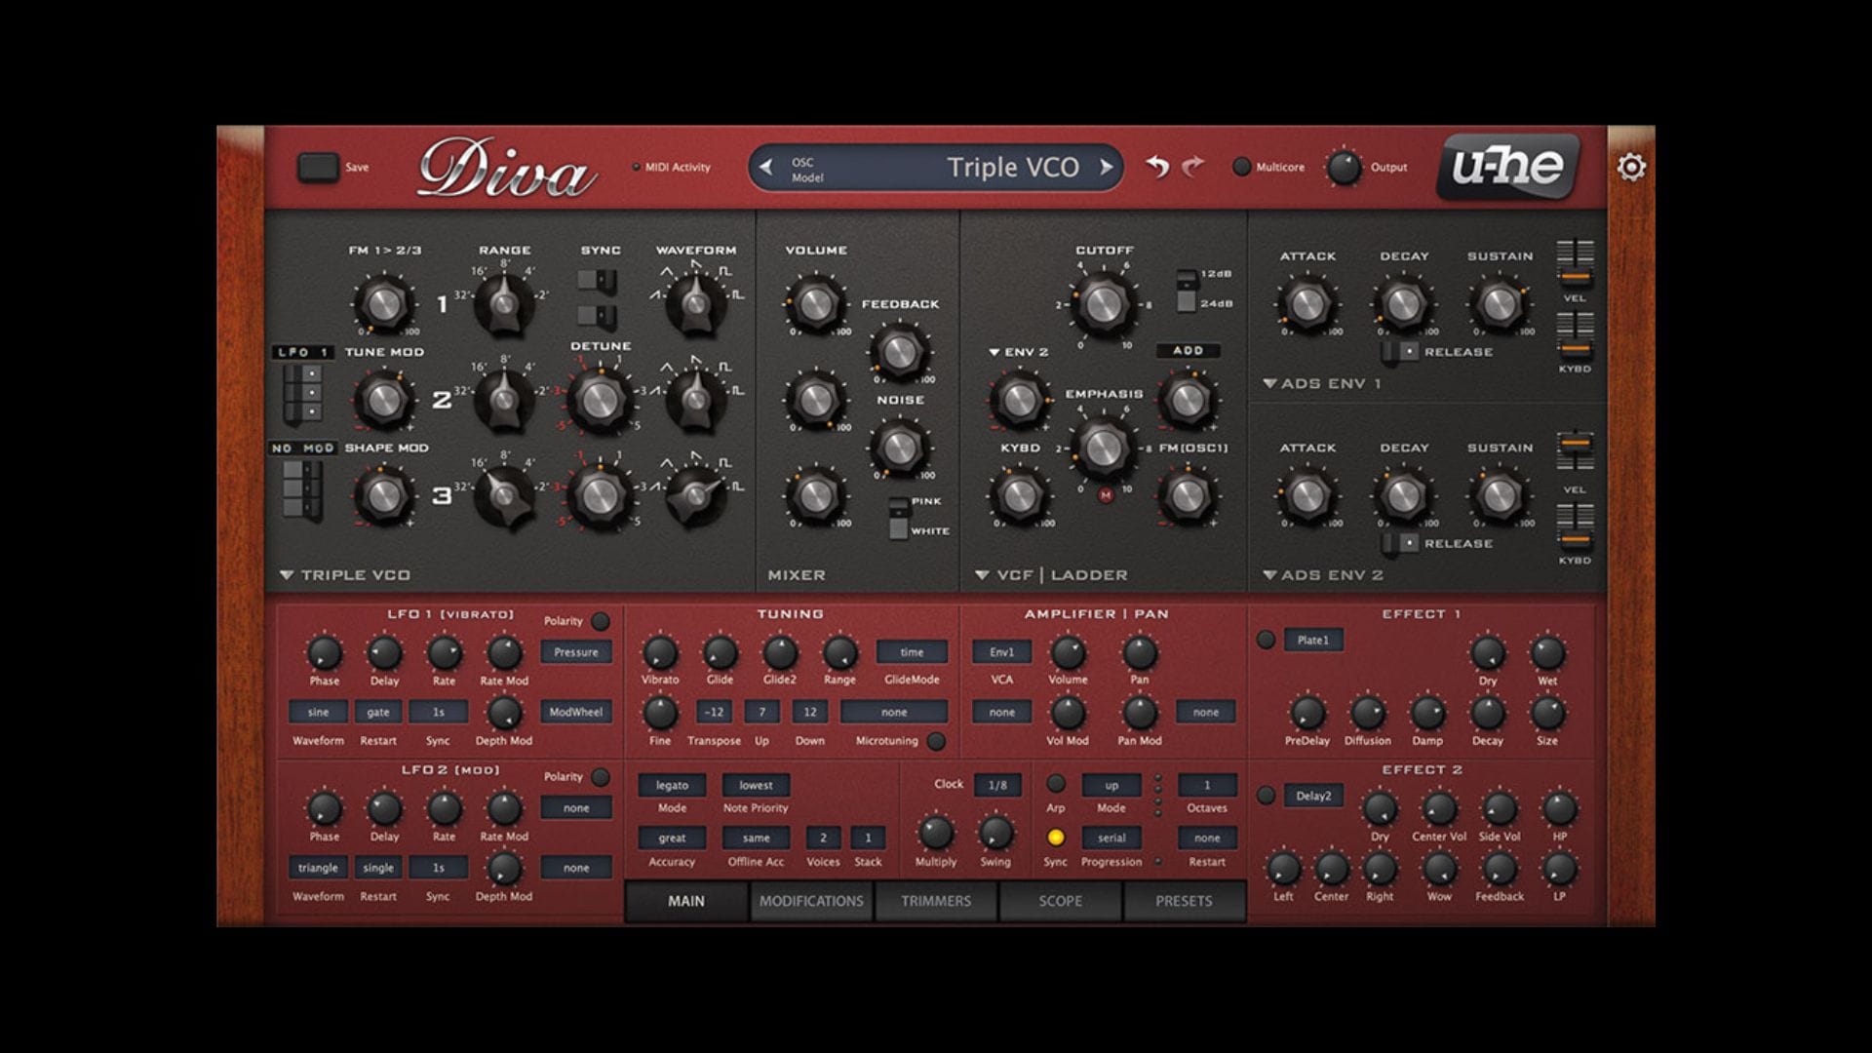
Task: Toggle the Multicore switch
Action: 1241,167
